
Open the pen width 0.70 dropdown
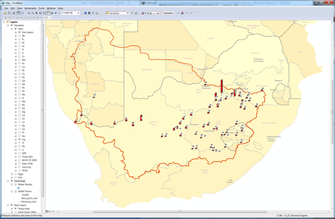158,13
